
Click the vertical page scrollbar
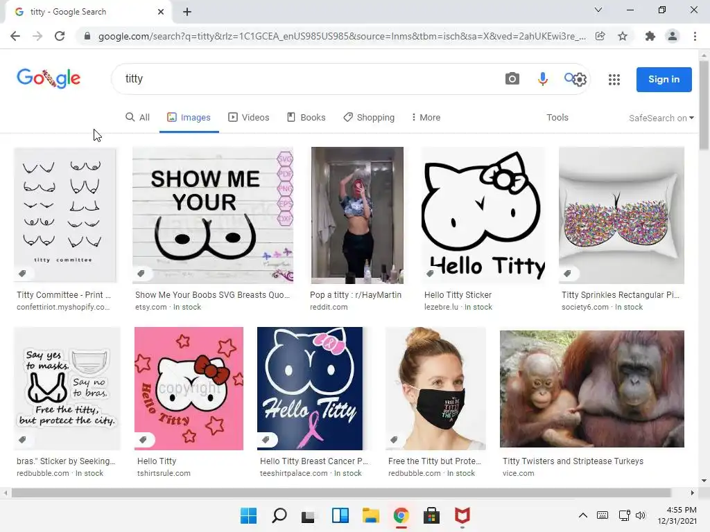point(704,105)
